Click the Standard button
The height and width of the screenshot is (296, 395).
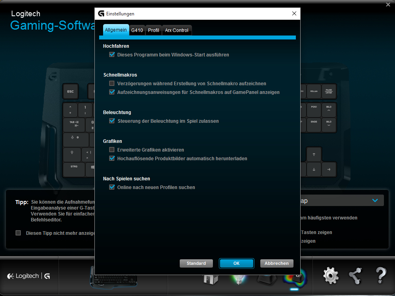tap(196, 263)
